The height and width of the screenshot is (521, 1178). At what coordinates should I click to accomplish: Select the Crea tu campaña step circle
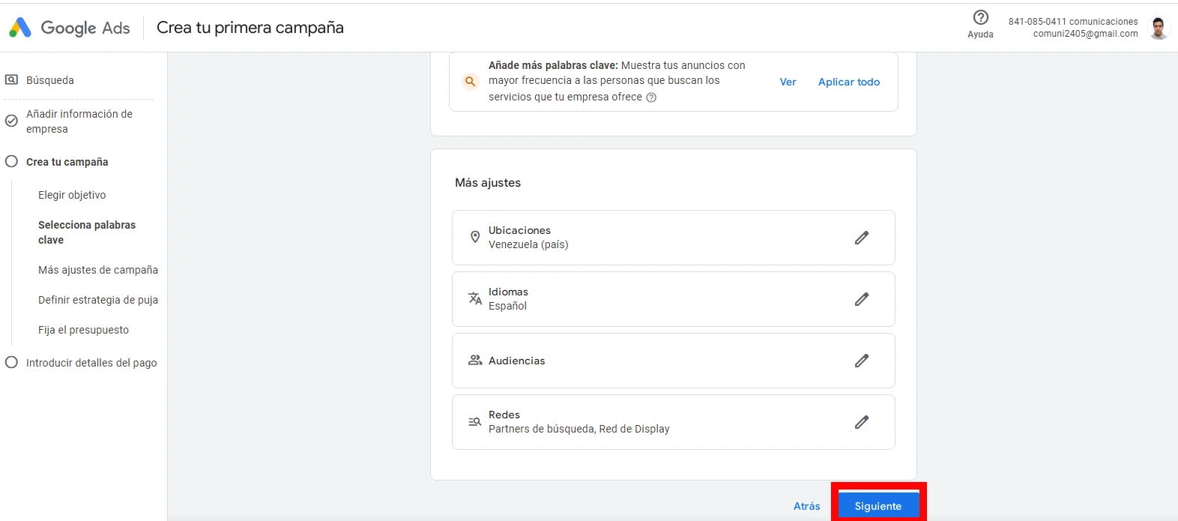[x=11, y=162]
